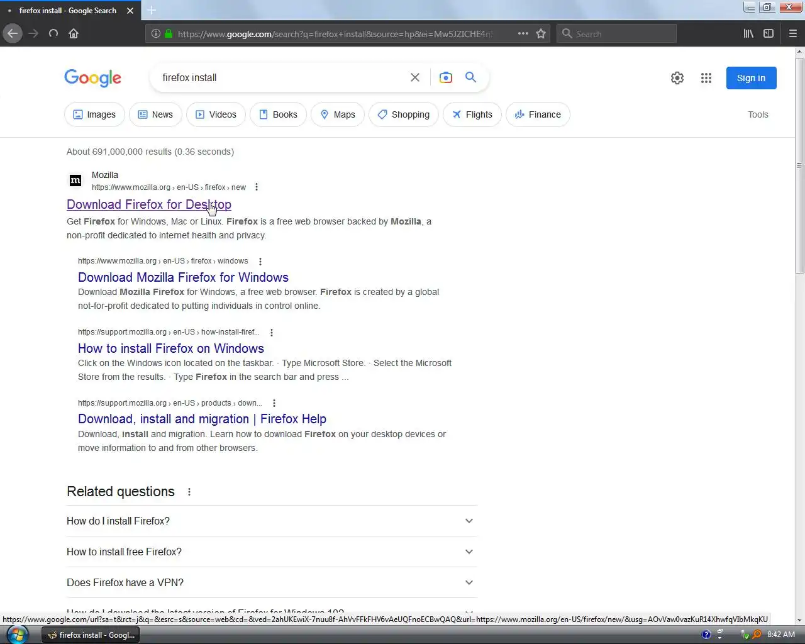Viewport: 805px width, 644px height.
Task: Open the Google apps grid
Action: pyautogui.click(x=706, y=78)
